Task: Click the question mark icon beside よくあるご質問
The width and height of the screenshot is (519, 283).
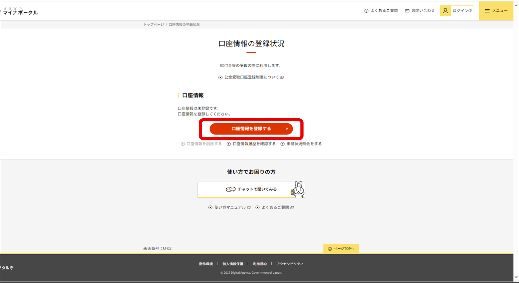Action: point(366,10)
